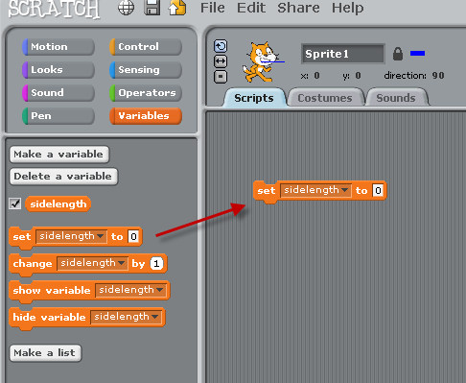Select the Pen block category
Screen dimensions: 466x383
[58, 116]
